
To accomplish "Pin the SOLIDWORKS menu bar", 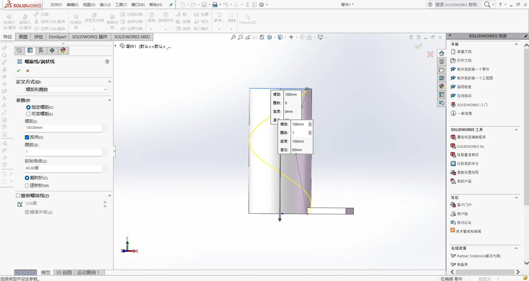I will tap(171, 5).
